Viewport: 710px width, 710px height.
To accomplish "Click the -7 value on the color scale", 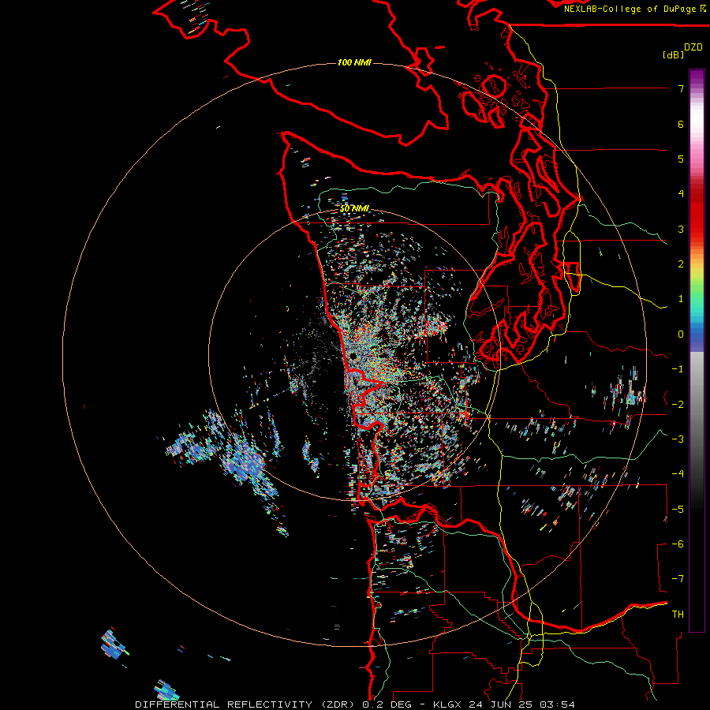I will (x=678, y=579).
